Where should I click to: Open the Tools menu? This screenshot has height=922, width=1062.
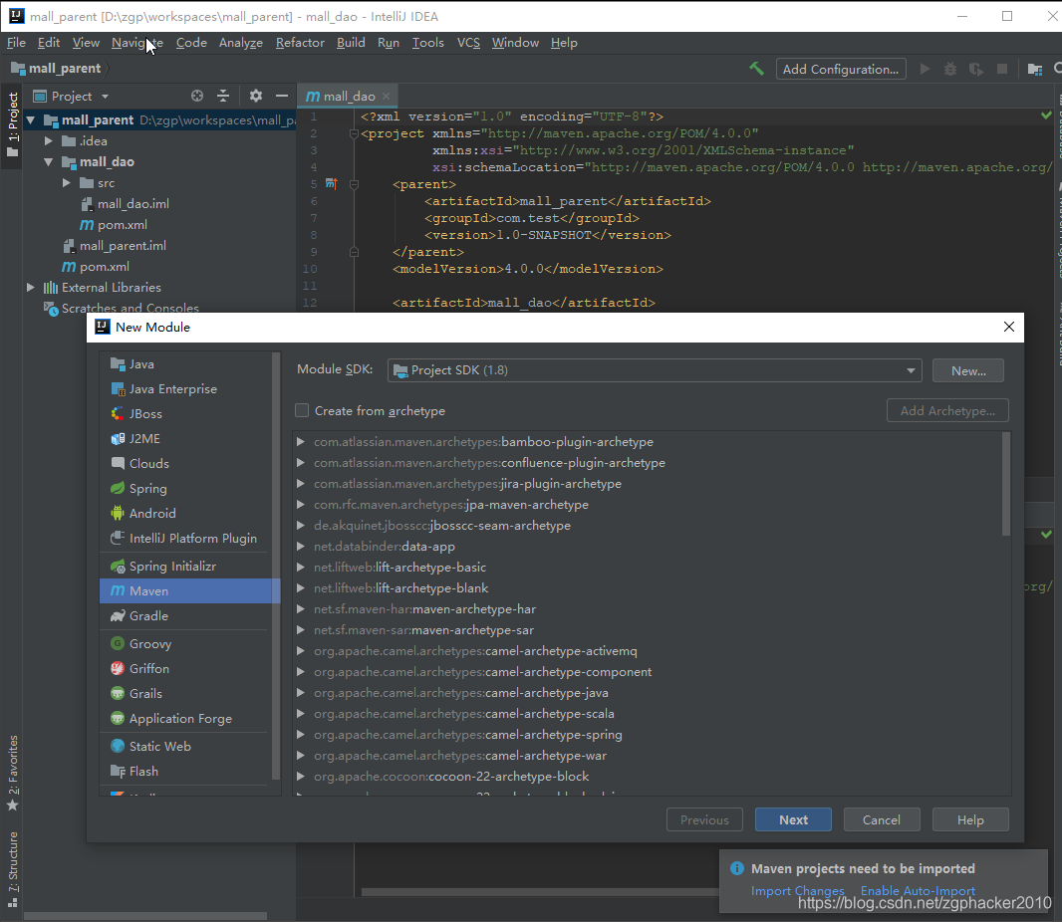(x=428, y=43)
